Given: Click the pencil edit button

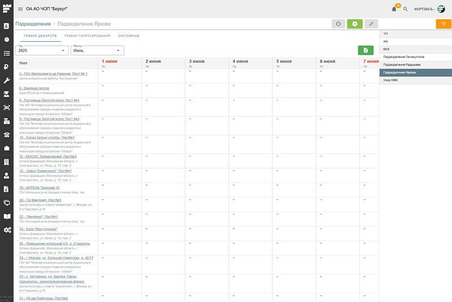Looking at the screenshot, I should click(x=371, y=24).
